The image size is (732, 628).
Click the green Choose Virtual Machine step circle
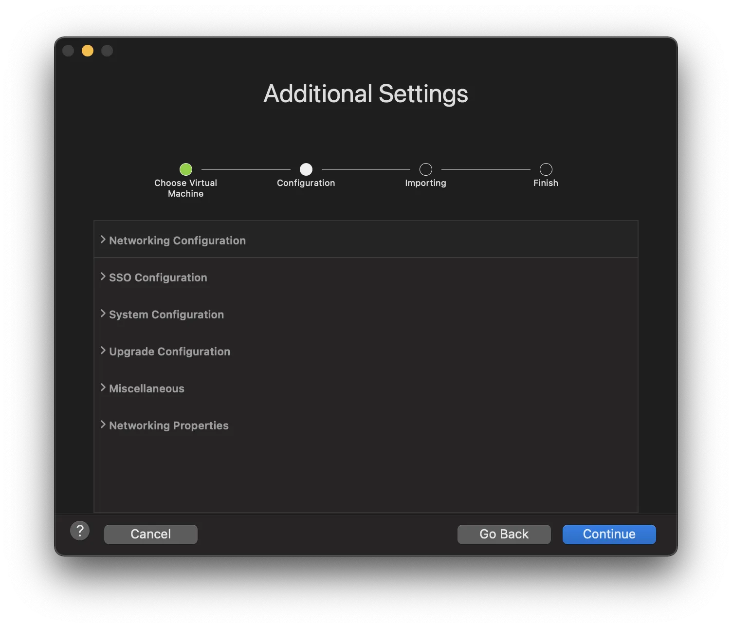[x=186, y=169]
